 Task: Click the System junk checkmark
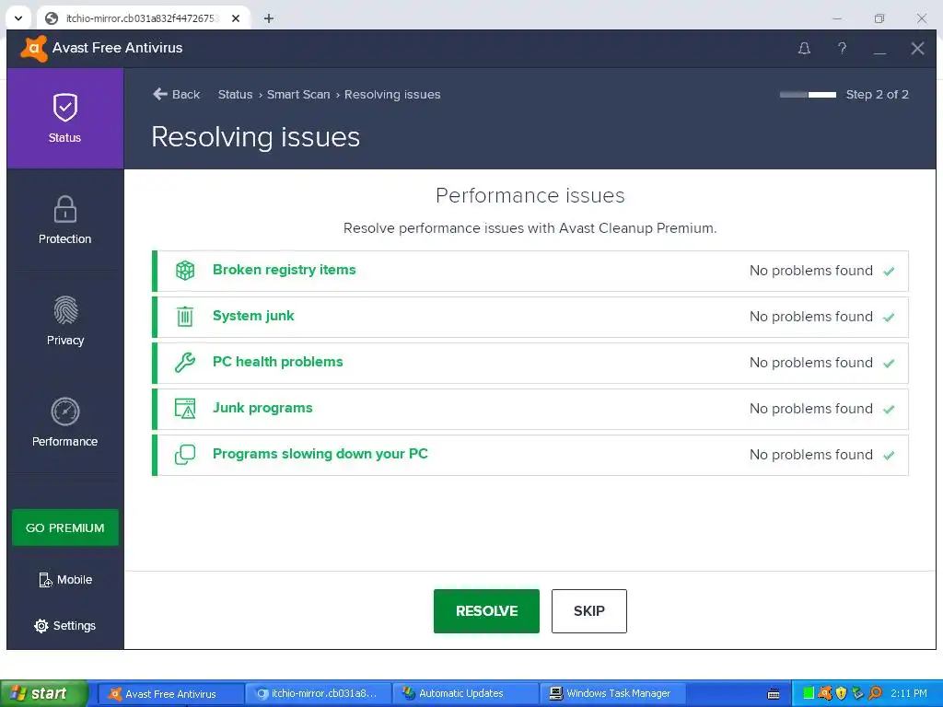[x=889, y=317]
